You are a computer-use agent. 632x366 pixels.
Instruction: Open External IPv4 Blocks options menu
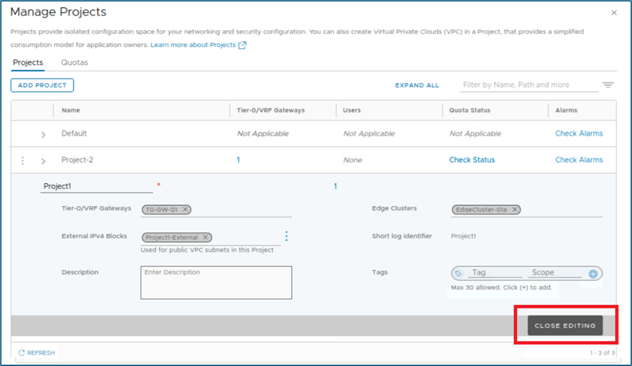(x=287, y=236)
